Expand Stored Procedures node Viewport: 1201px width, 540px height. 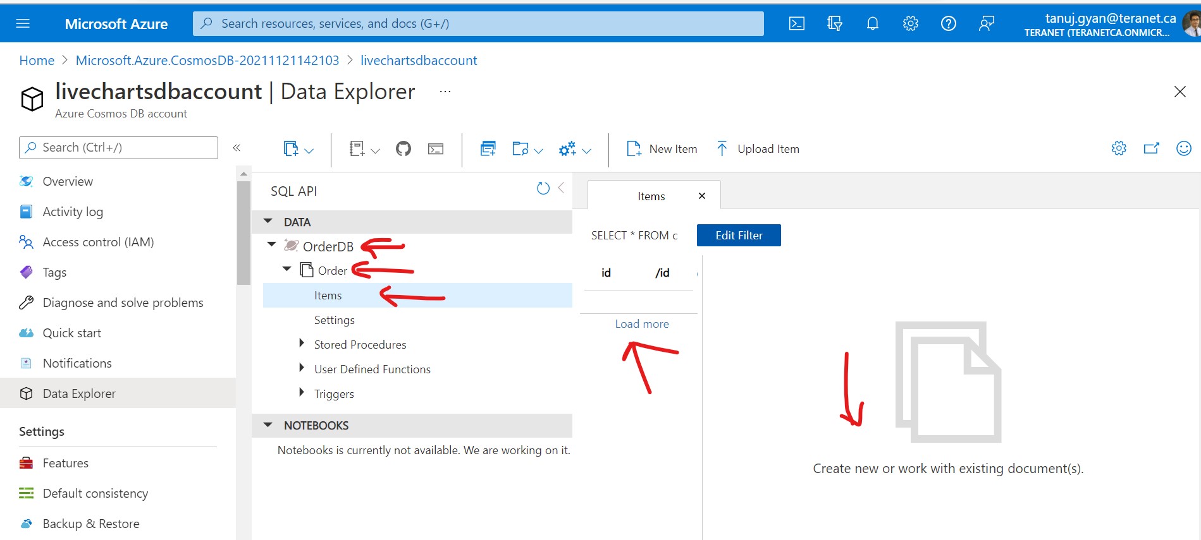[x=302, y=343]
